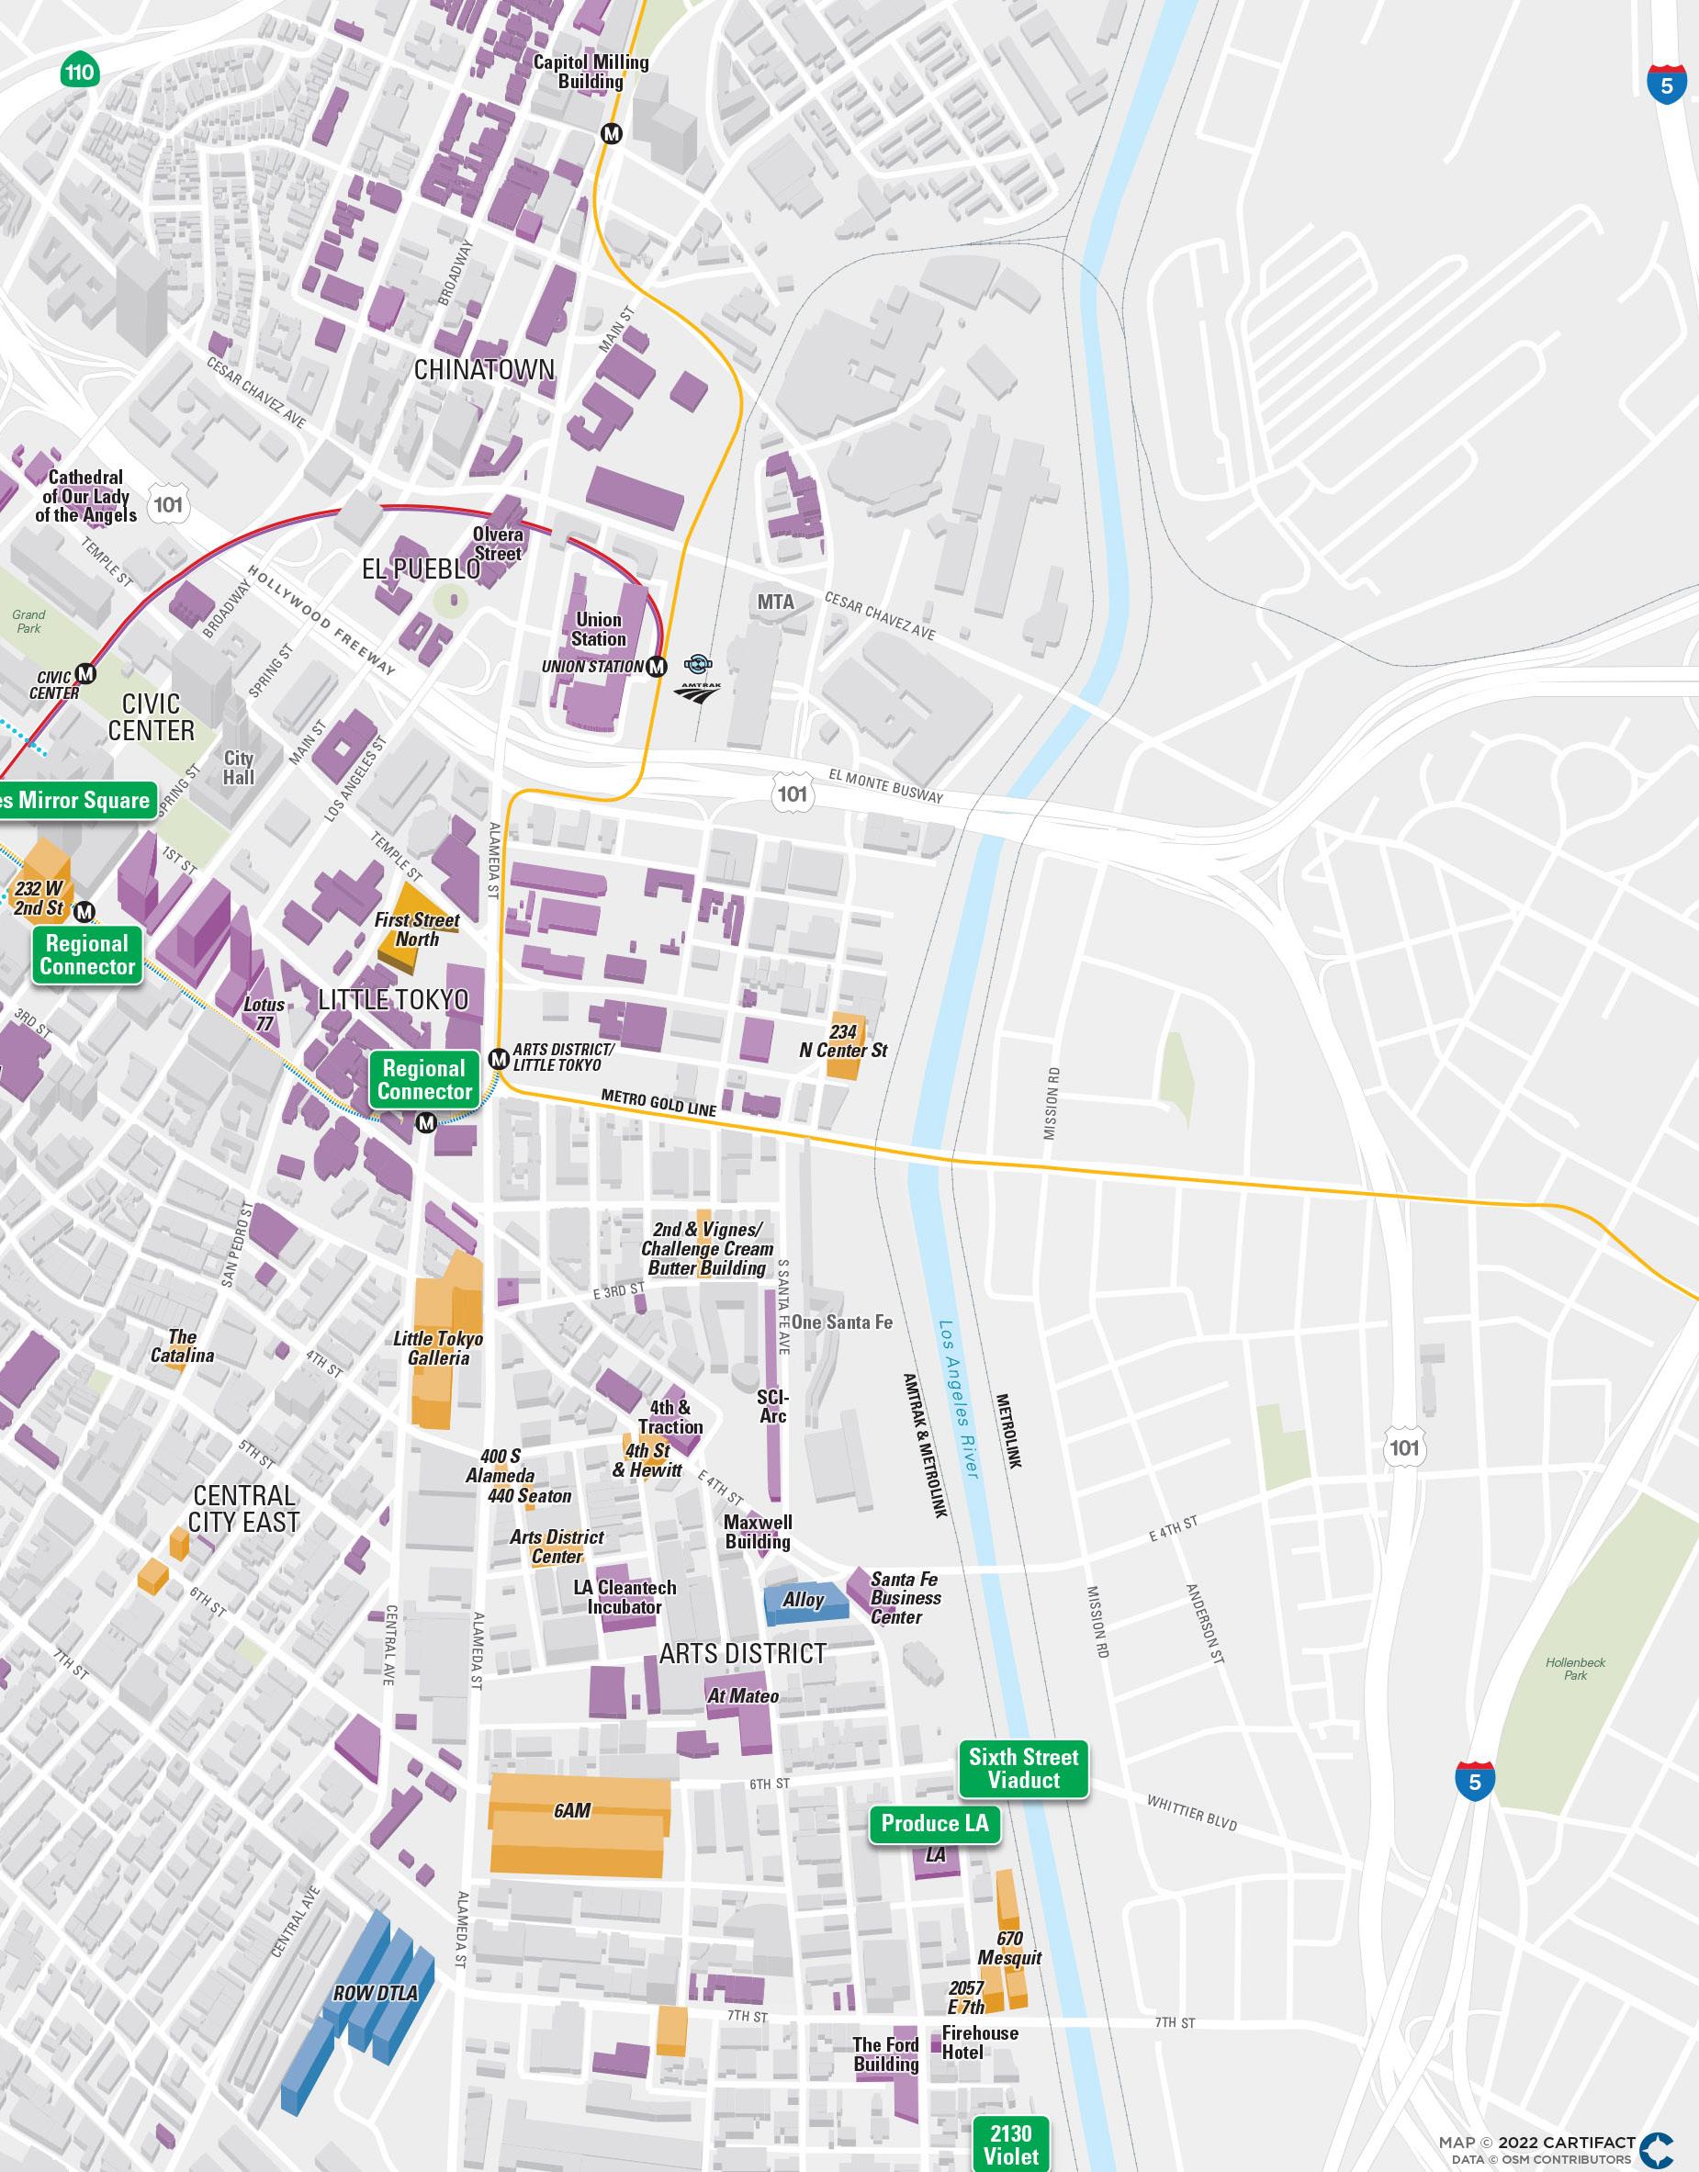
Task: Click The Ford Building label
Action: (885, 2054)
